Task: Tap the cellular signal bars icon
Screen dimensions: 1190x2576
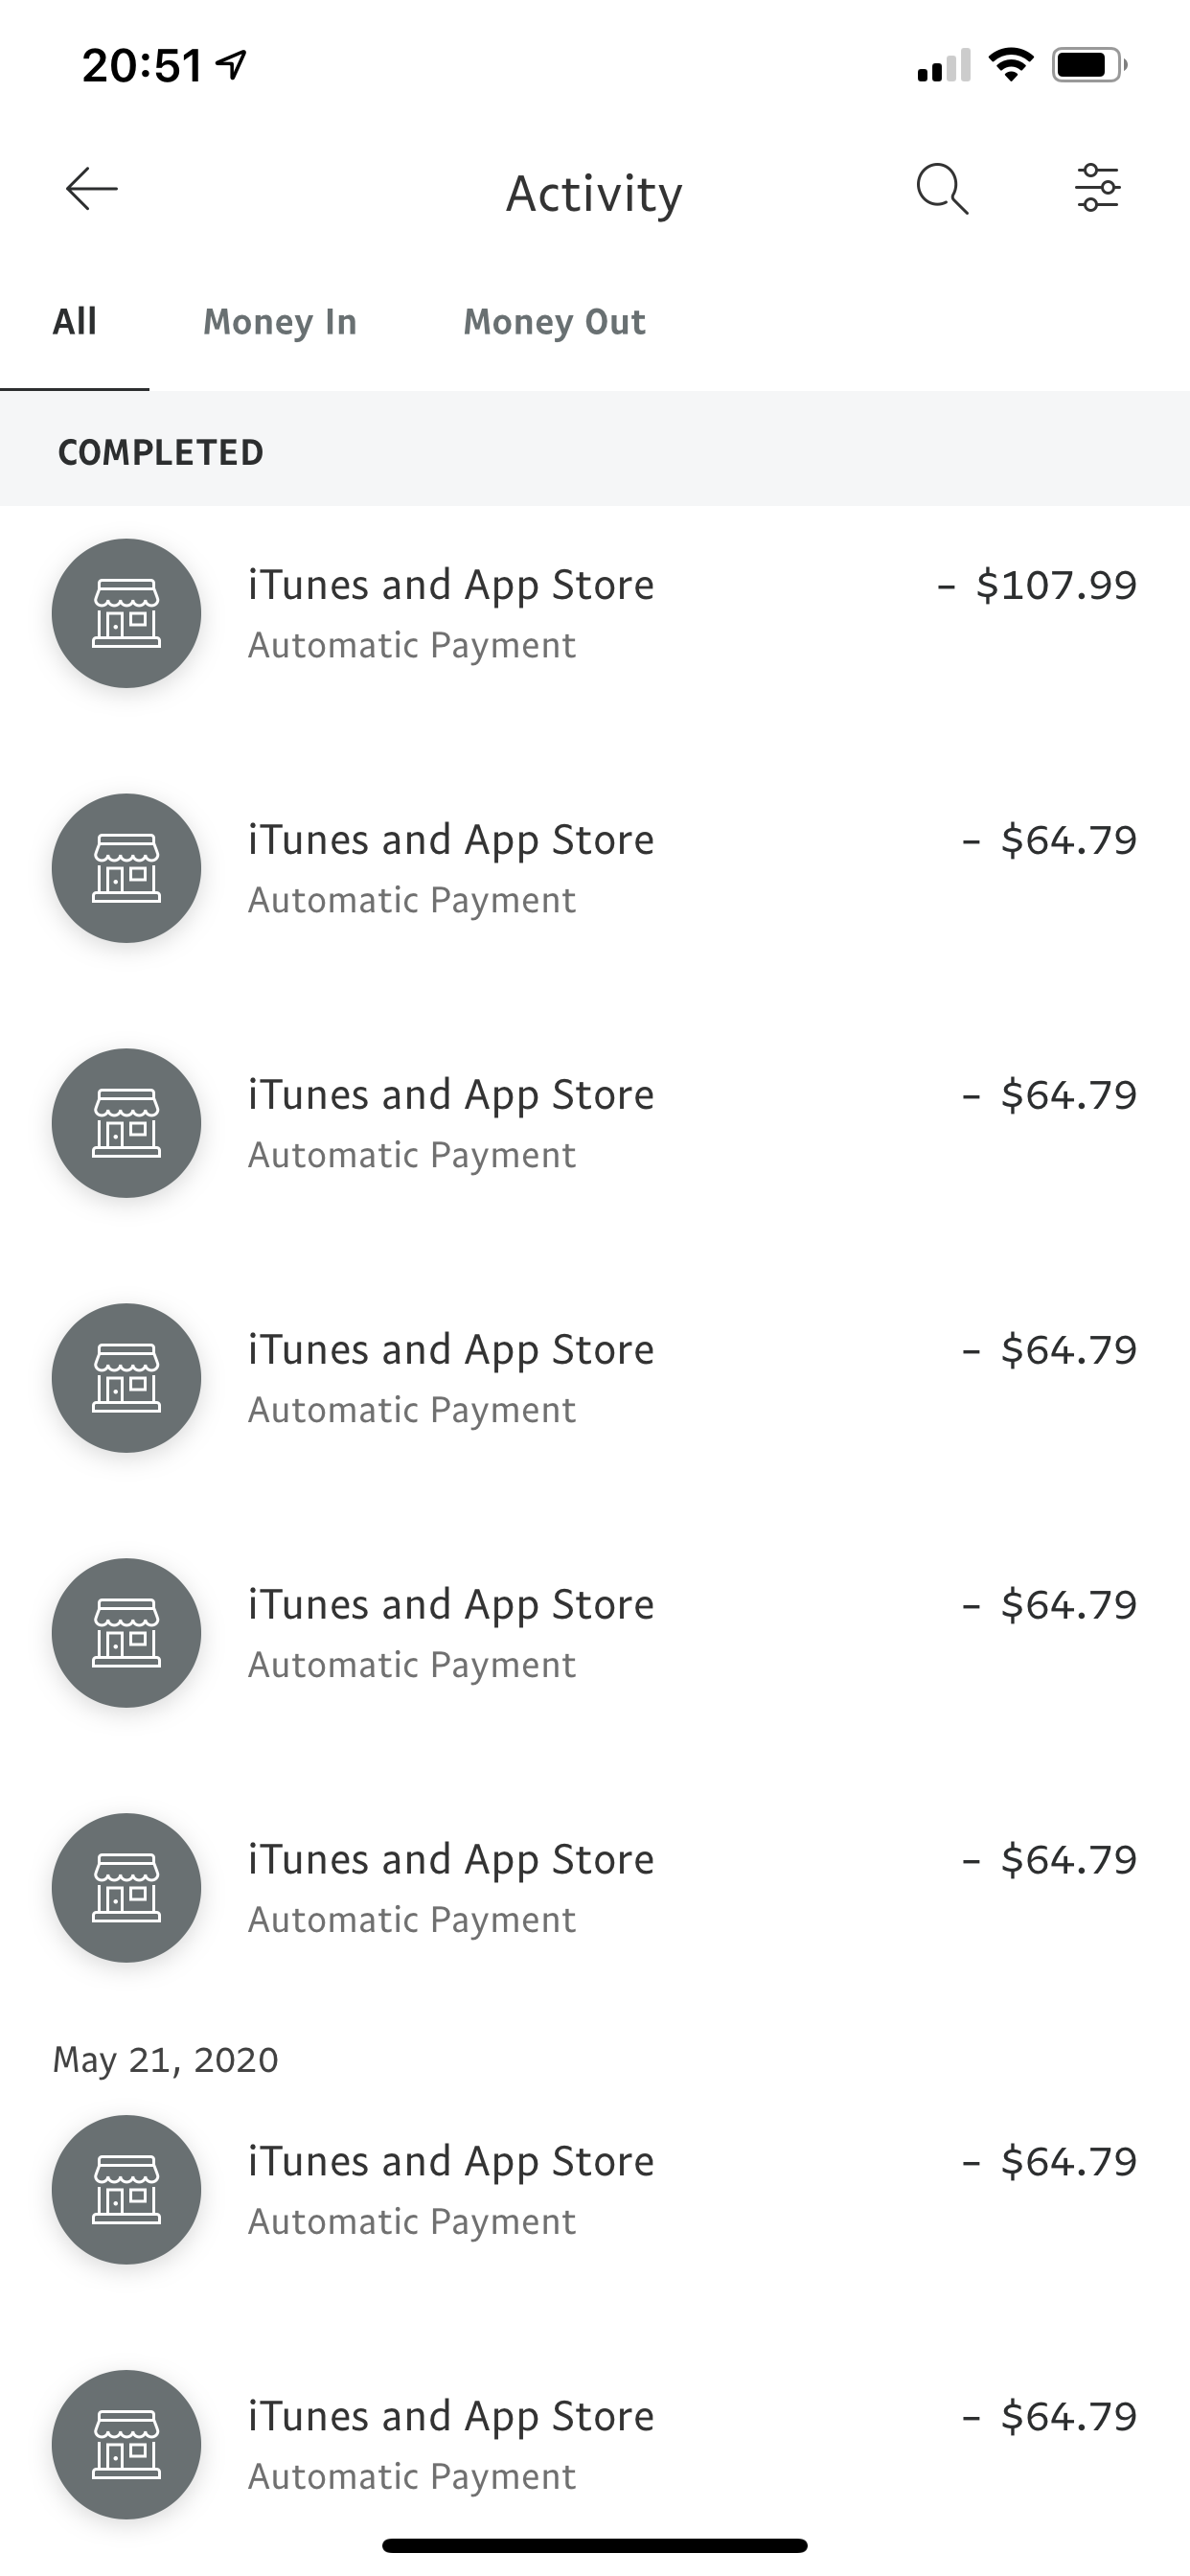Action: (943, 66)
